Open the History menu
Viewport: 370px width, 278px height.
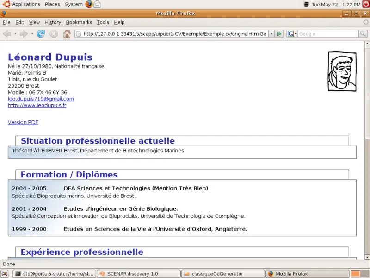53,22
